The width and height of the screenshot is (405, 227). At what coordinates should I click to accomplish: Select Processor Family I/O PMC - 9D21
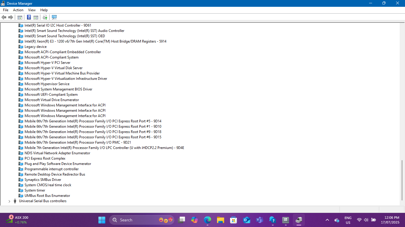[x=78, y=142]
